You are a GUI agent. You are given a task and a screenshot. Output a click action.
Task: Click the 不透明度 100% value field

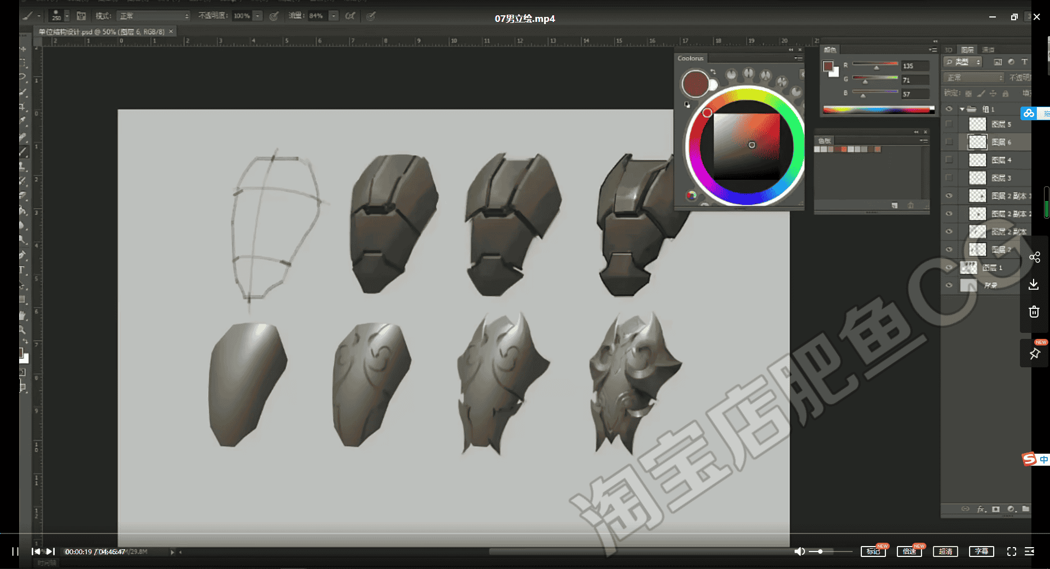coord(242,16)
